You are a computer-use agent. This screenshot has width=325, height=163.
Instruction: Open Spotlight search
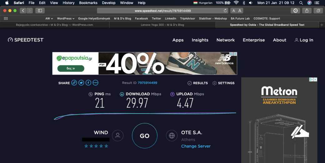pyautogui.click(x=301, y=3)
